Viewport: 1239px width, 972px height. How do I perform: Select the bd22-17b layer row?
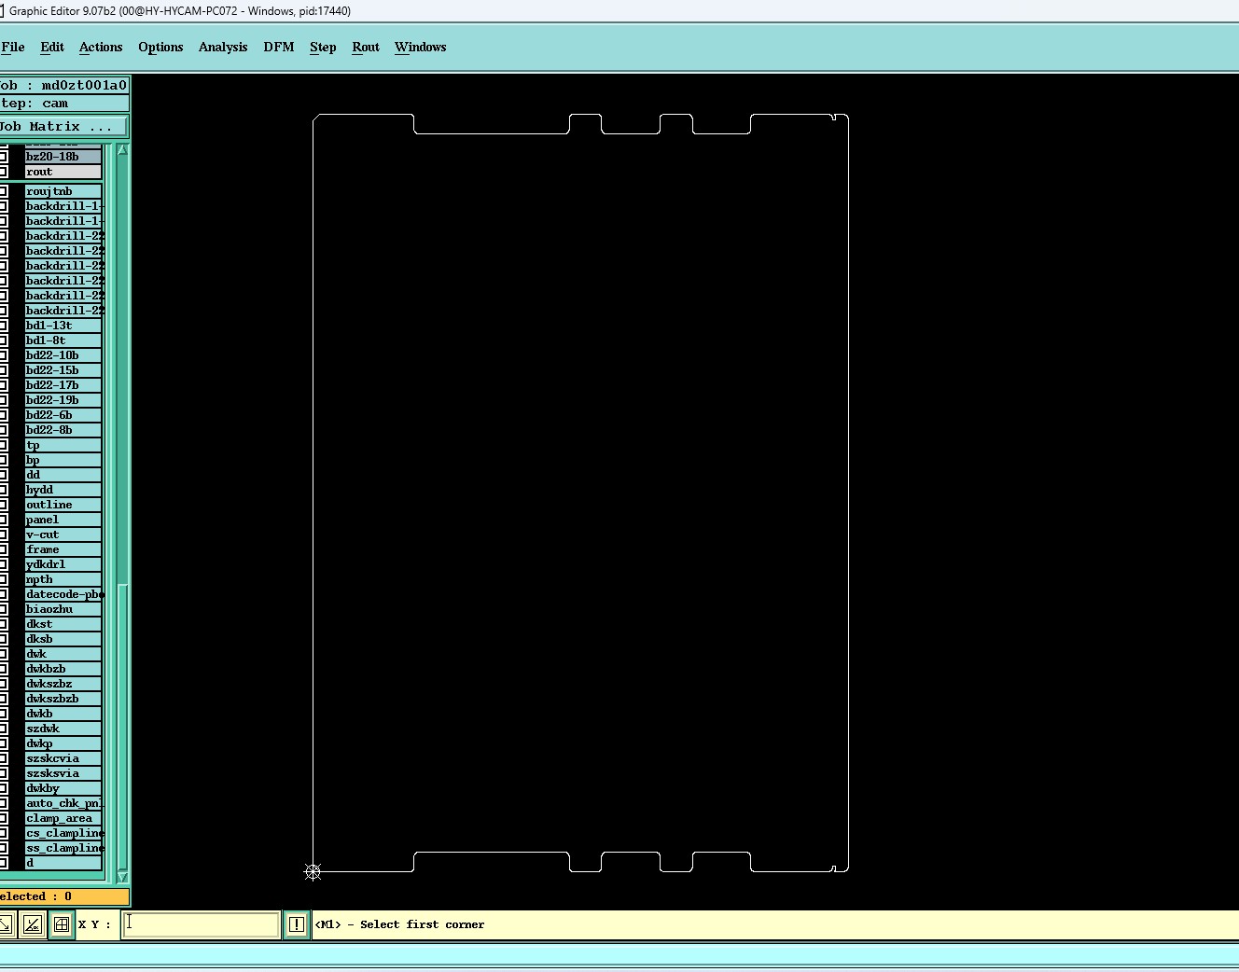tap(63, 385)
